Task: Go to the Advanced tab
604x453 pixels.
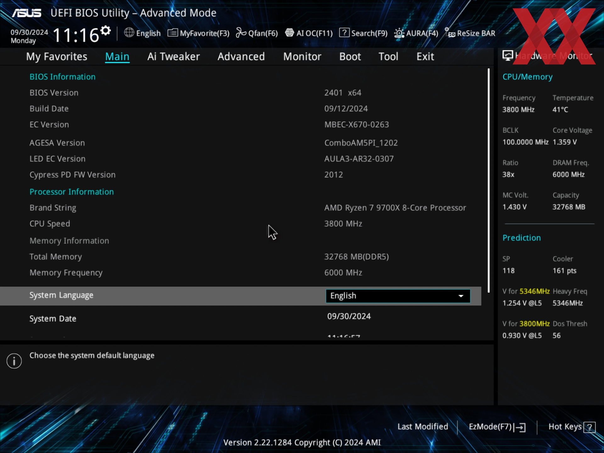Action: (x=241, y=57)
